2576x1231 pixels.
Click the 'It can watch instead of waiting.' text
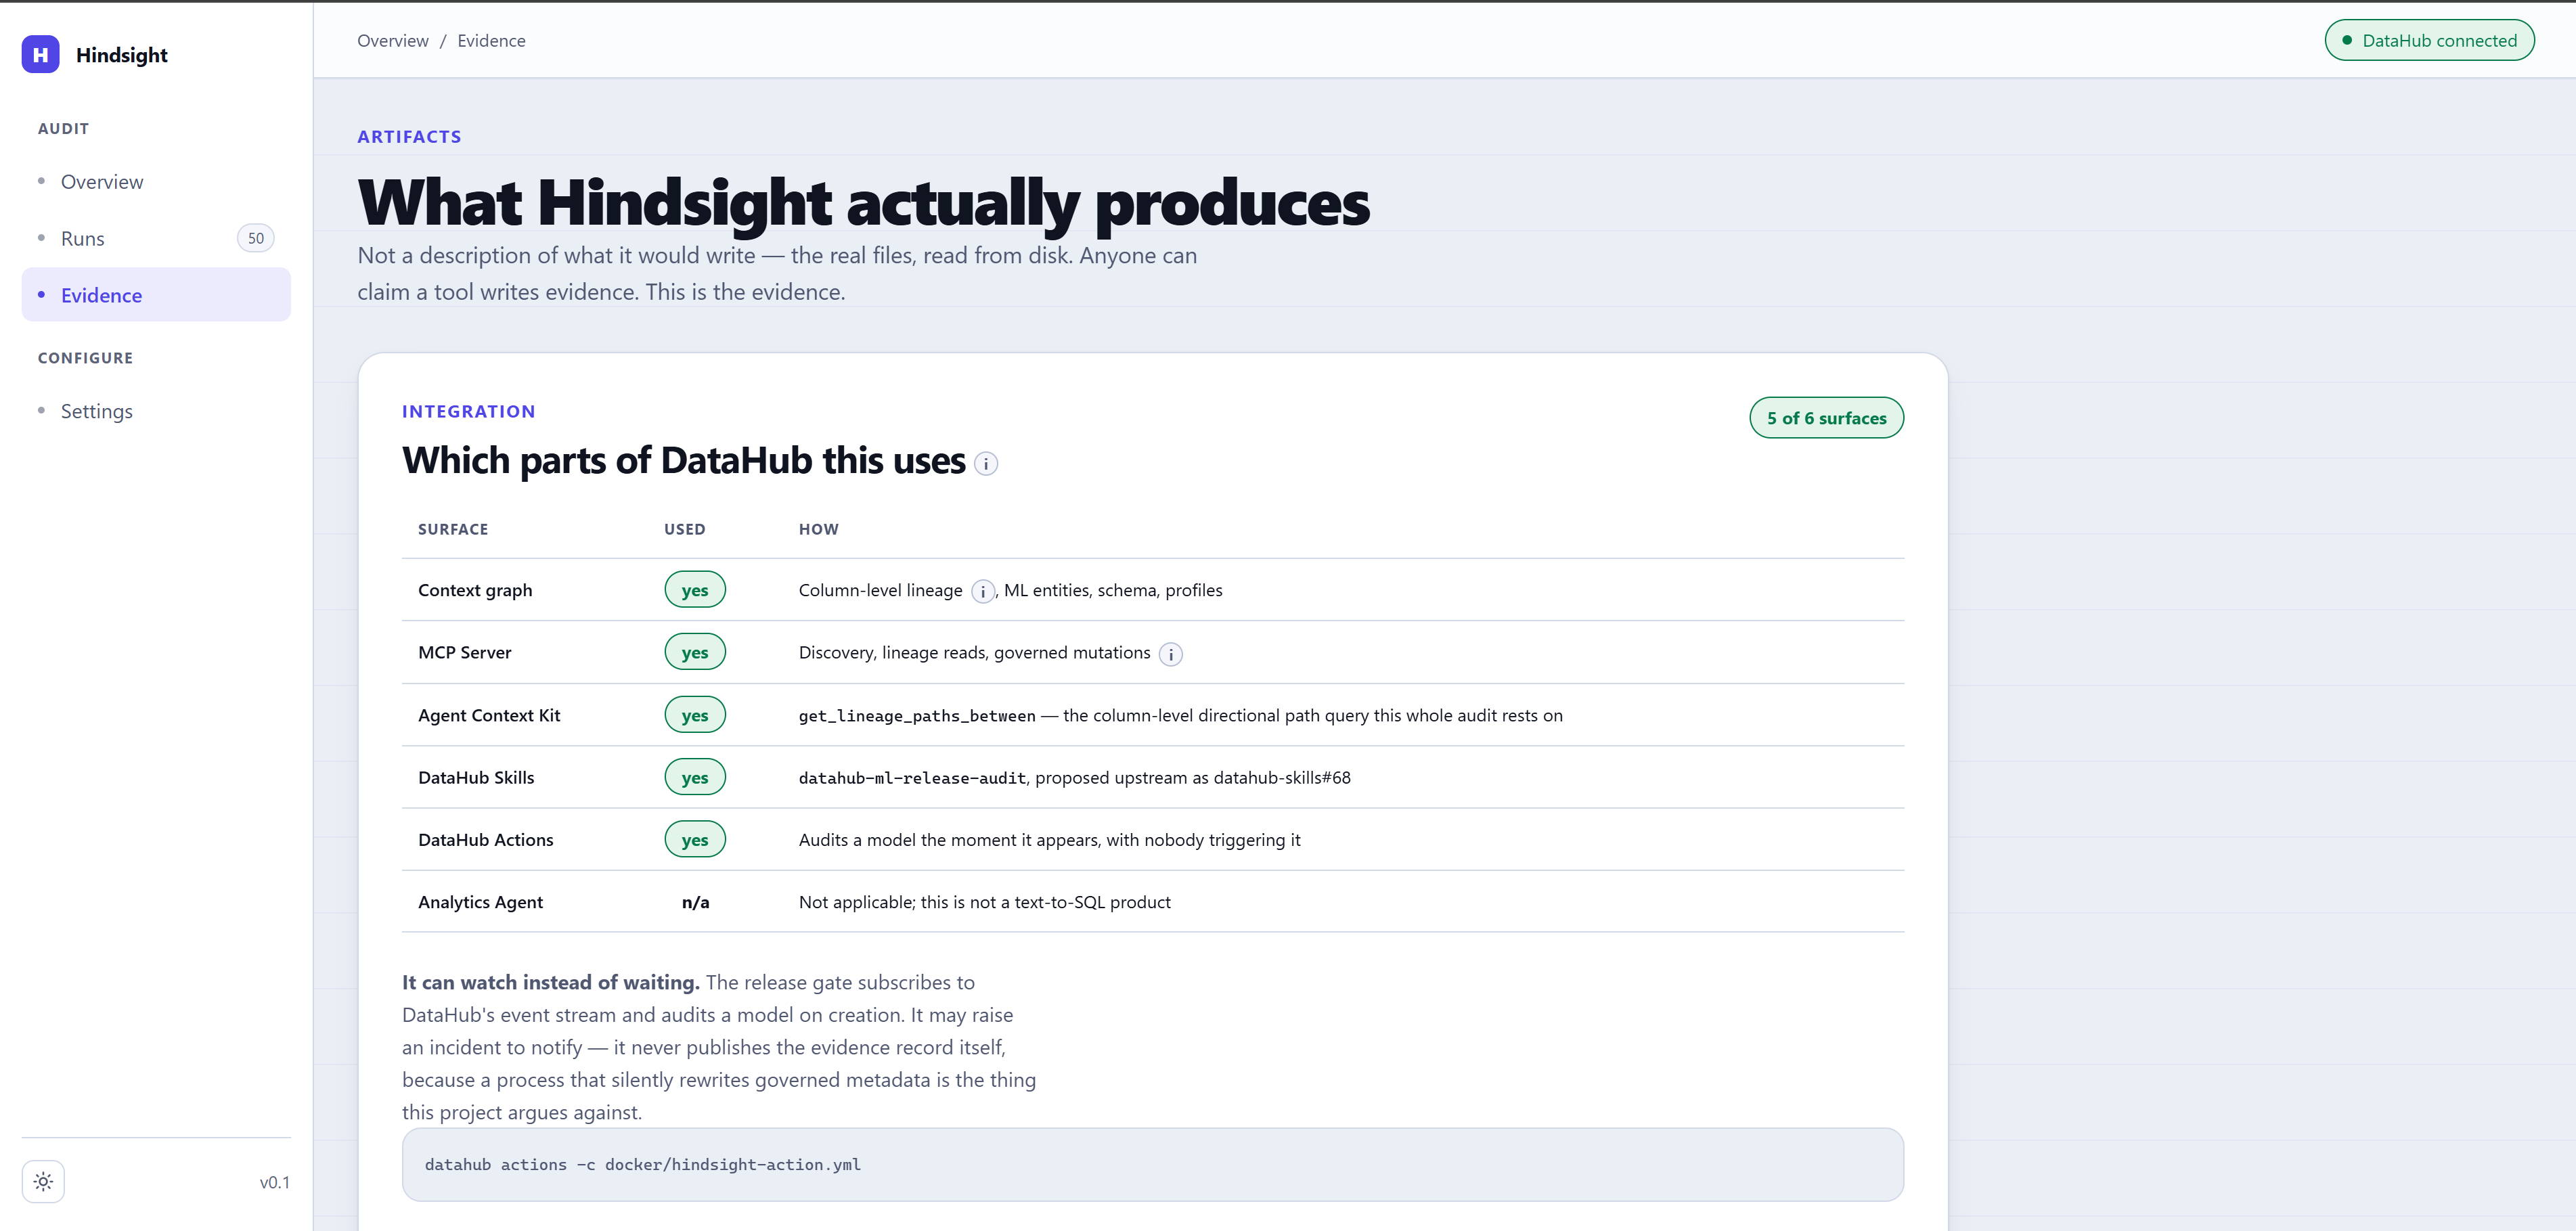coord(551,982)
